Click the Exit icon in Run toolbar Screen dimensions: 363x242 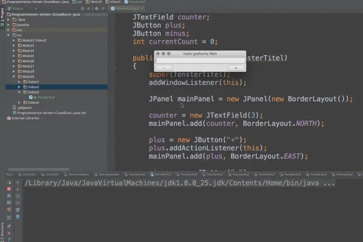pyautogui.click(x=9, y=209)
